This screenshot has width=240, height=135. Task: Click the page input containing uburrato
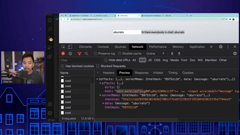coord(127,32)
